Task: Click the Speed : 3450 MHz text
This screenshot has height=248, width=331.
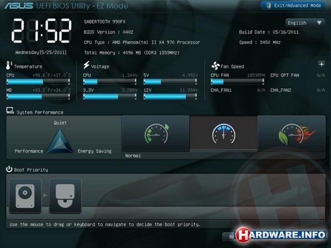Action: coord(260,42)
